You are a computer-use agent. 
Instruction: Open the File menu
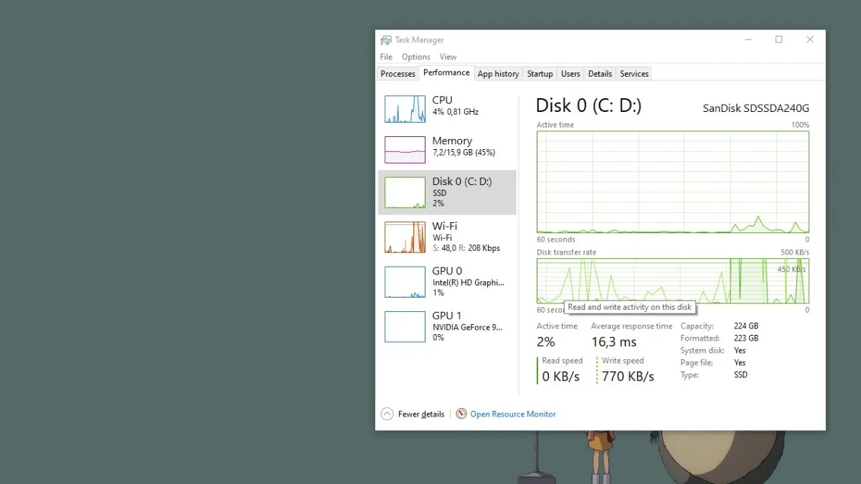pyautogui.click(x=385, y=57)
